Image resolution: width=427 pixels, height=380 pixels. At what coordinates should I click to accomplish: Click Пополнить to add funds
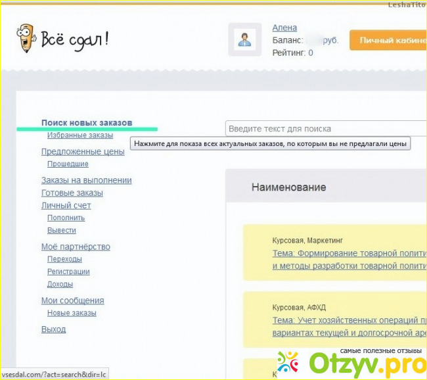click(66, 218)
